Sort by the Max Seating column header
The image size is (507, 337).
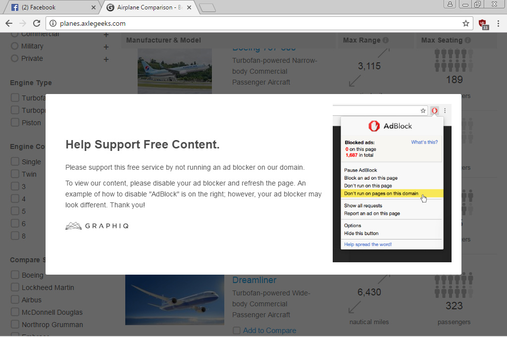[442, 40]
